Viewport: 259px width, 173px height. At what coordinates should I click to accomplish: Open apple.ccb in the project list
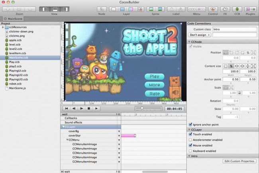15,40
